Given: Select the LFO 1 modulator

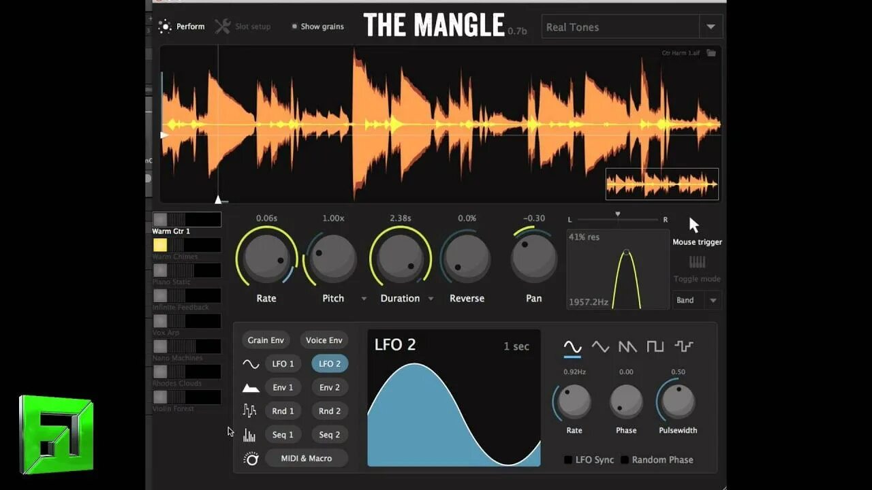Looking at the screenshot, I should coord(283,364).
